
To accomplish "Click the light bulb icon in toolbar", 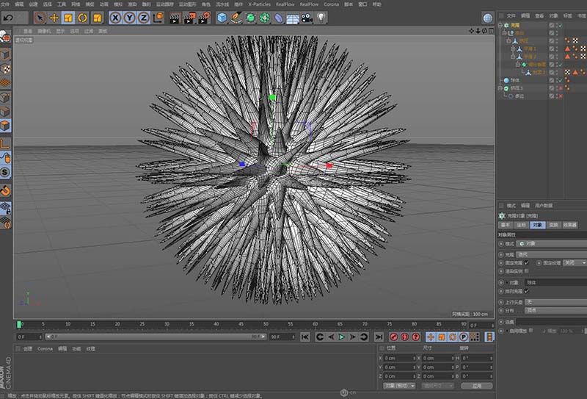I will coord(321,17).
